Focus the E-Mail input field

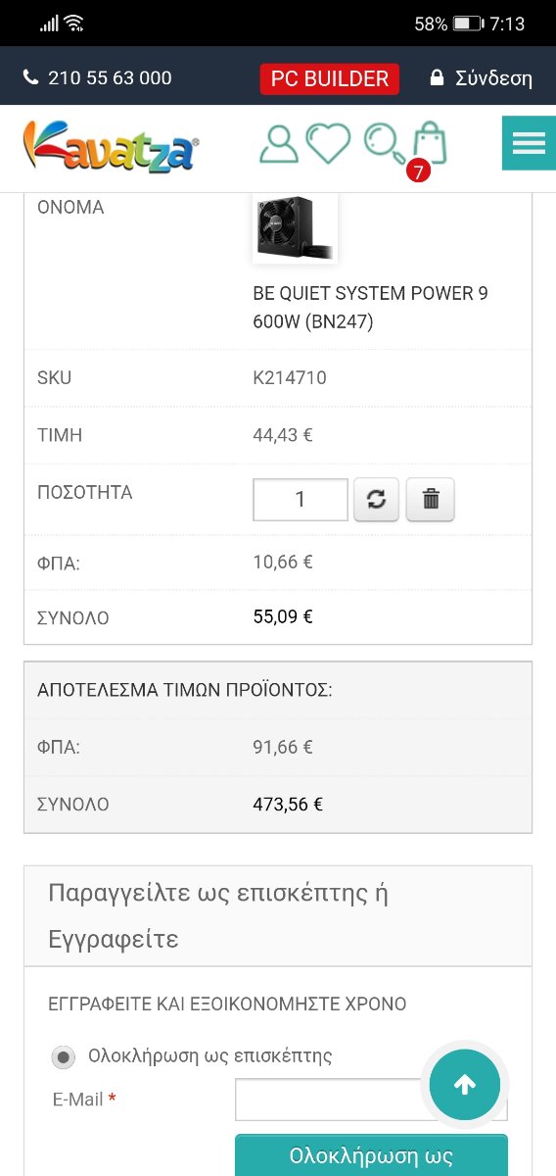[x=371, y=1100]
